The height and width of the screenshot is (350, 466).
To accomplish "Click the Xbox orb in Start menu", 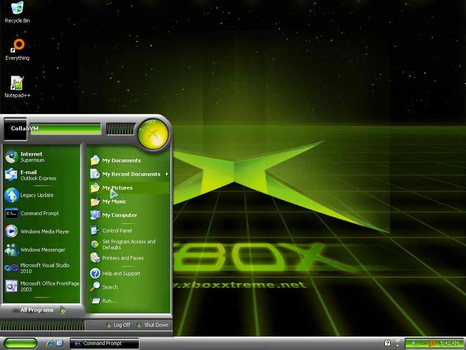I will (x=153, y=134).
